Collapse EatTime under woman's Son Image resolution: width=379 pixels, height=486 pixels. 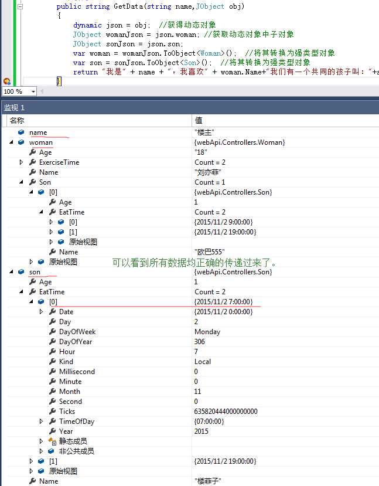tap(41, 212)
